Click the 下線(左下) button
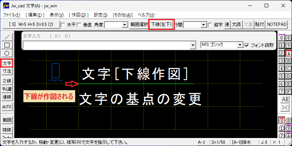The image size is (292, 146). (x=161, y=24)
